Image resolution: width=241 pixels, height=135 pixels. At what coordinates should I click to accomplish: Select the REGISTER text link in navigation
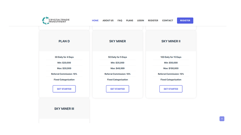tap(153, 21)
